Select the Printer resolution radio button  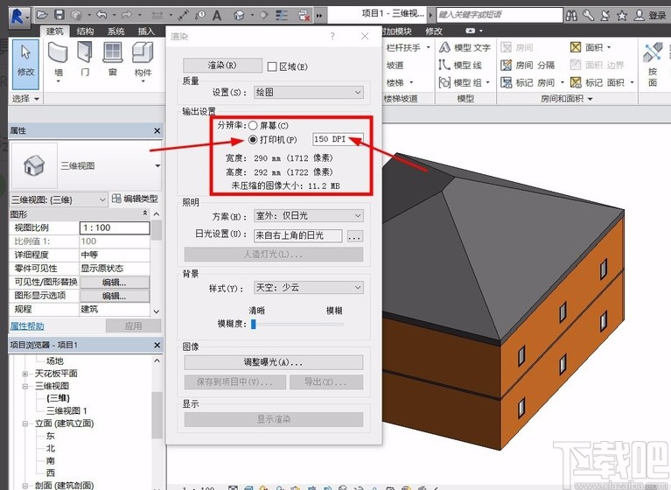point(253,140)
